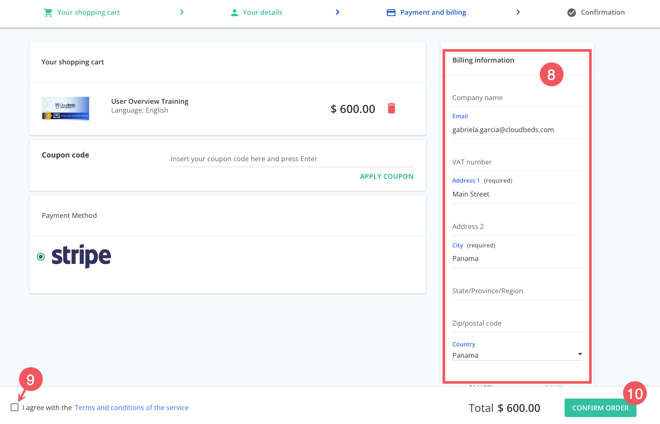Click Apply Coupon
The height and width of the screenshot is (424, 660).
[x=386, y=177]
